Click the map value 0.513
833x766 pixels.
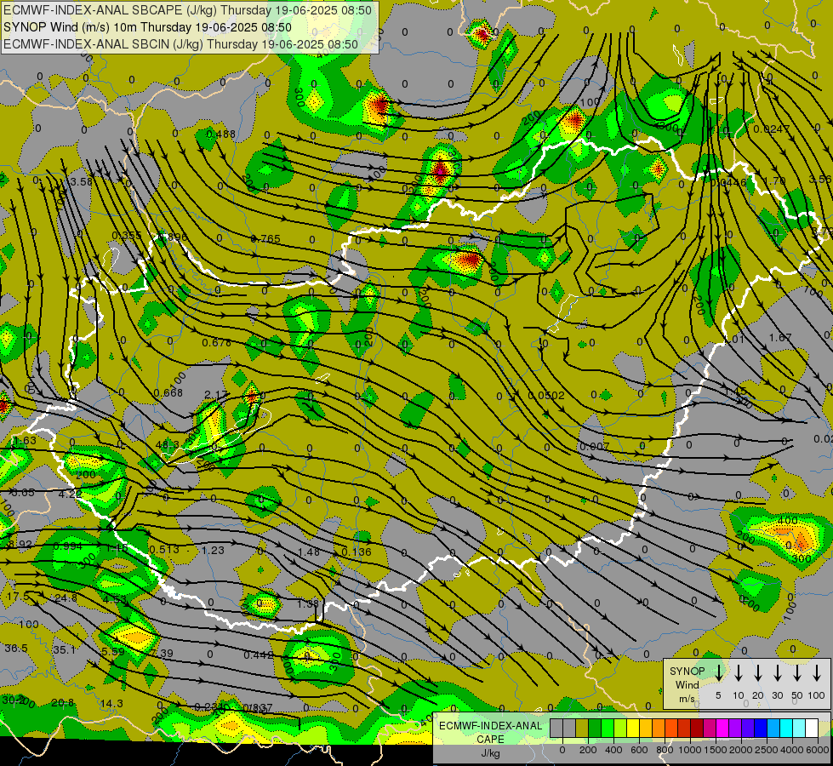tap(164, 549)
